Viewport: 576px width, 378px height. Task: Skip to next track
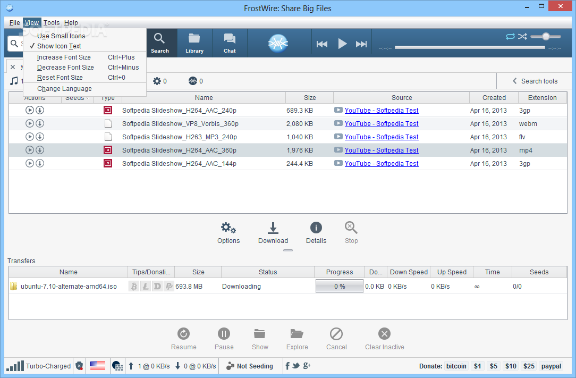tap(361, 44)
